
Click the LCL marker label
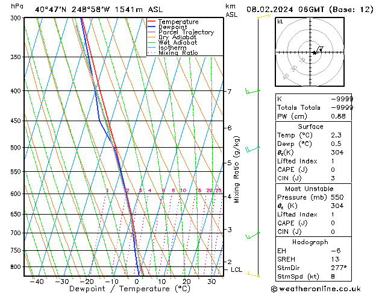(x=236, y=269)
